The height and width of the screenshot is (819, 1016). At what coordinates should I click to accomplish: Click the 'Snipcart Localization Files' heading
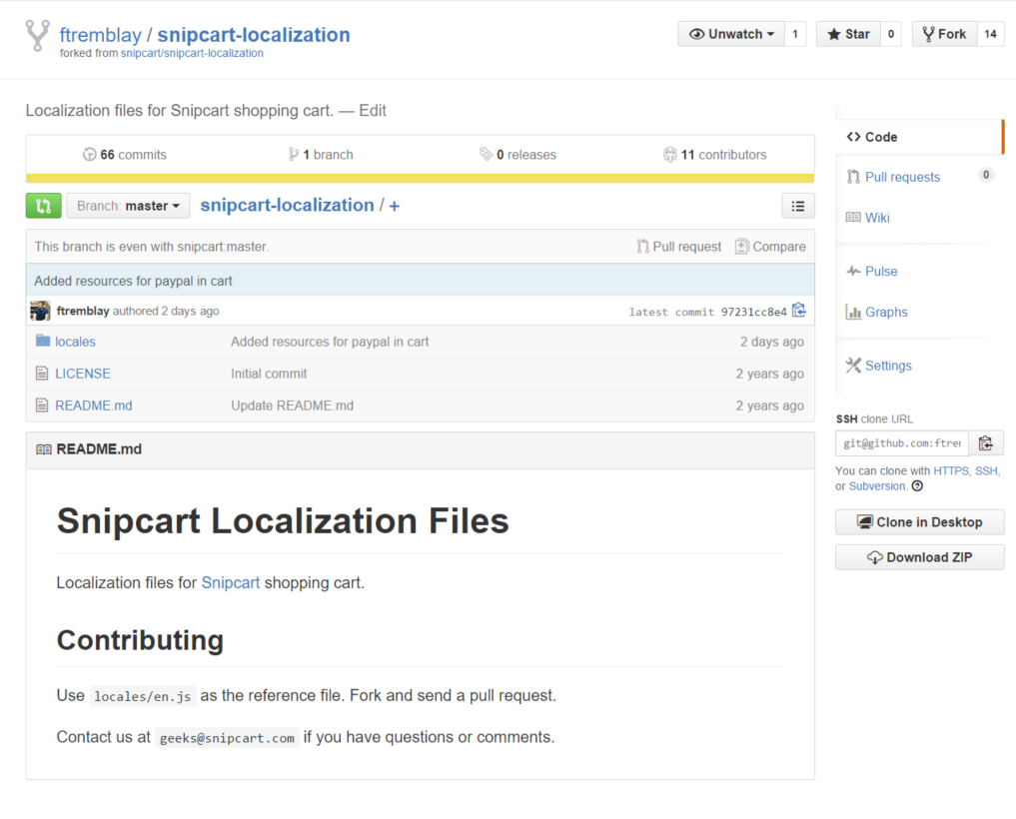(x=283, y=521)
